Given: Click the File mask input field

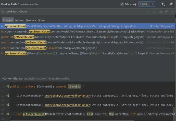Looking at the screenshot, I should (144, 4).
